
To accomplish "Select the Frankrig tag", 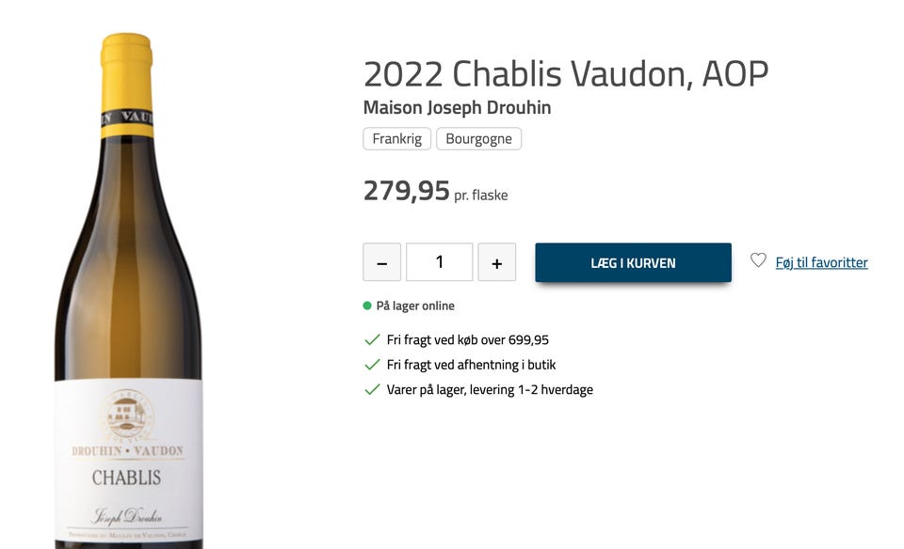I will point(396,139).
